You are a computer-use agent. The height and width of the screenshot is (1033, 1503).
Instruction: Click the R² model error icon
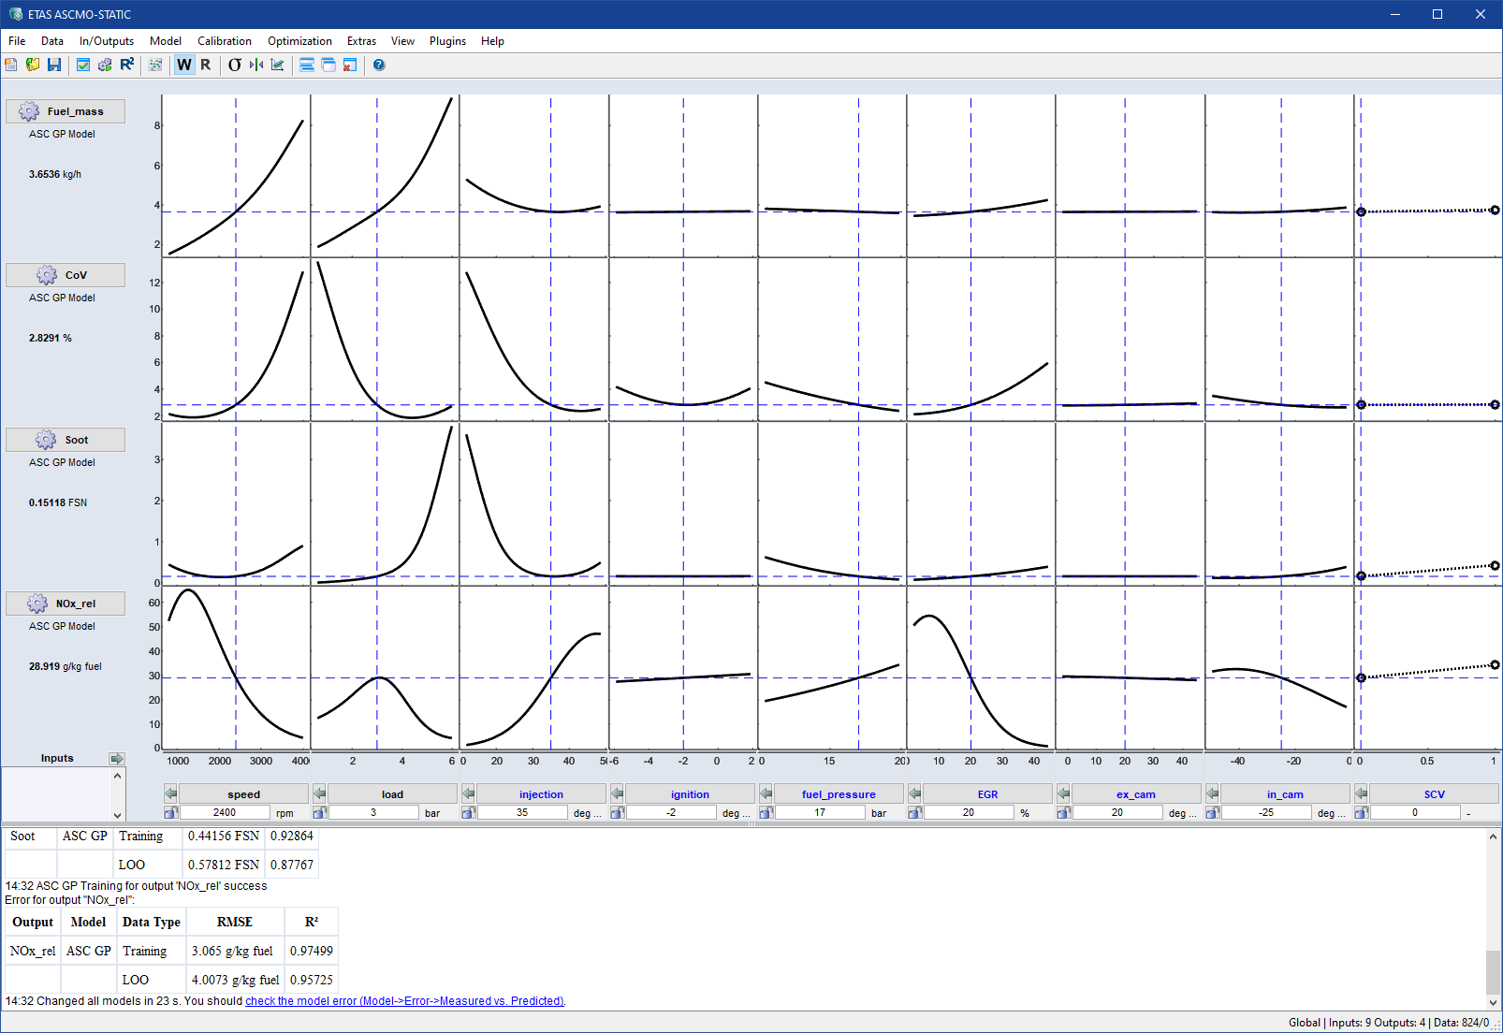click(x=127, y=65)
